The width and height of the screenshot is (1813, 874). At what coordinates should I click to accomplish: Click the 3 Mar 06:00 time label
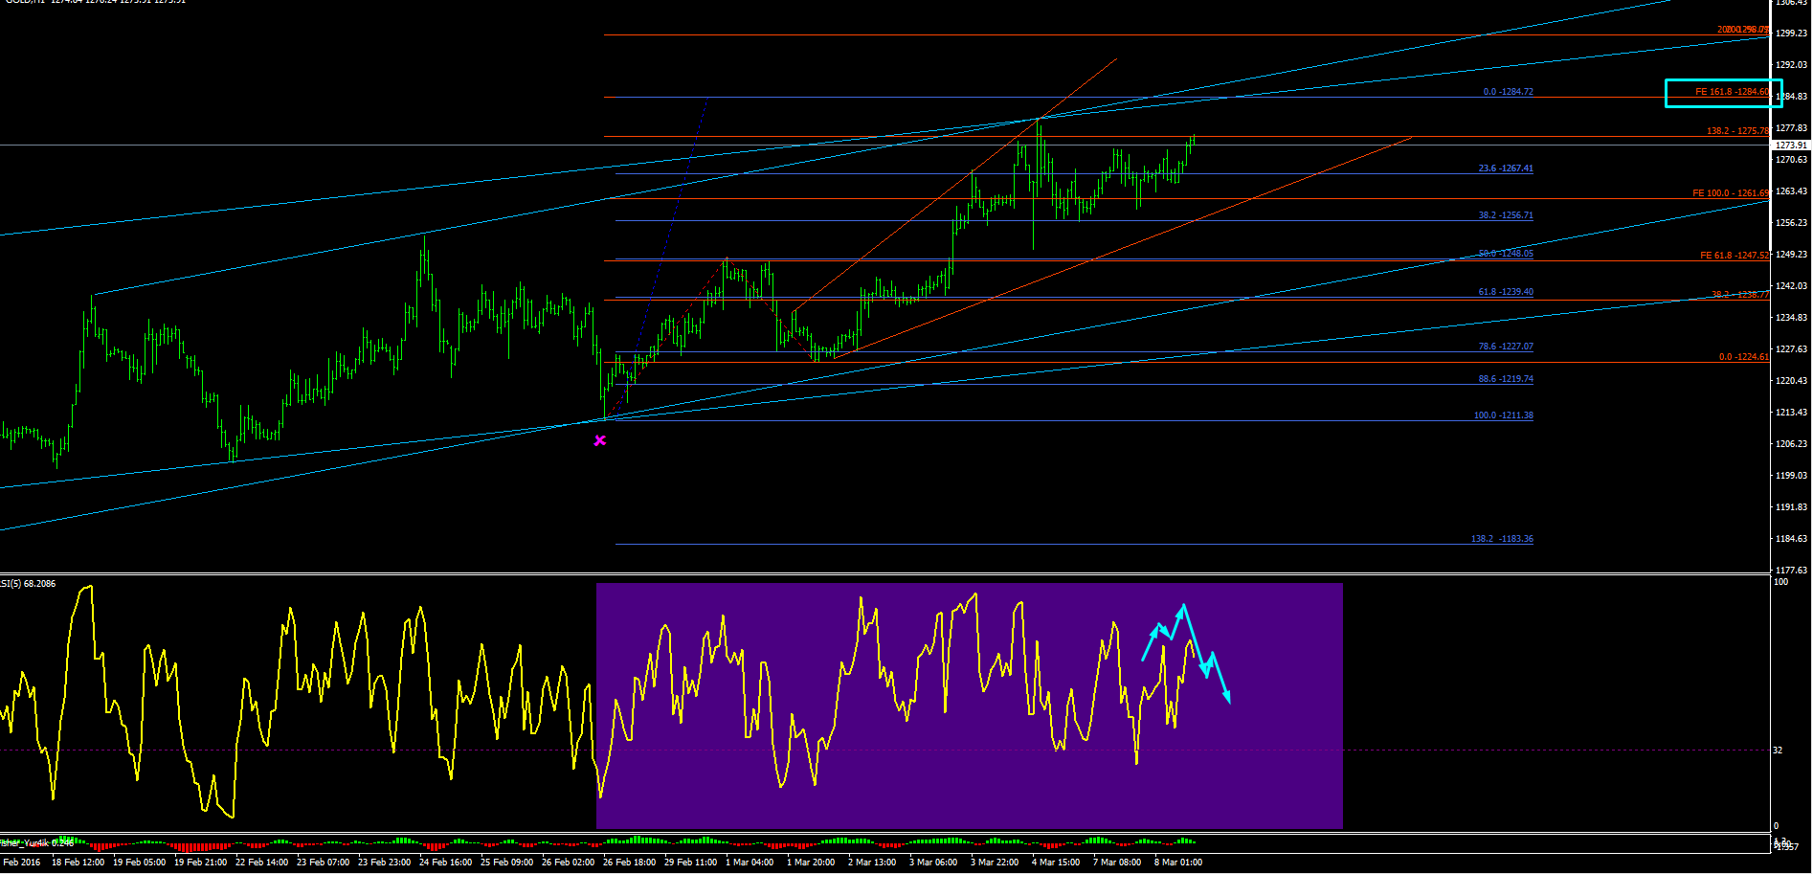point(933,863)
